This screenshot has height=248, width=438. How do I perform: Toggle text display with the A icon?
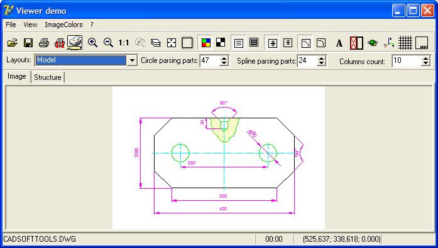coord(339,43)
